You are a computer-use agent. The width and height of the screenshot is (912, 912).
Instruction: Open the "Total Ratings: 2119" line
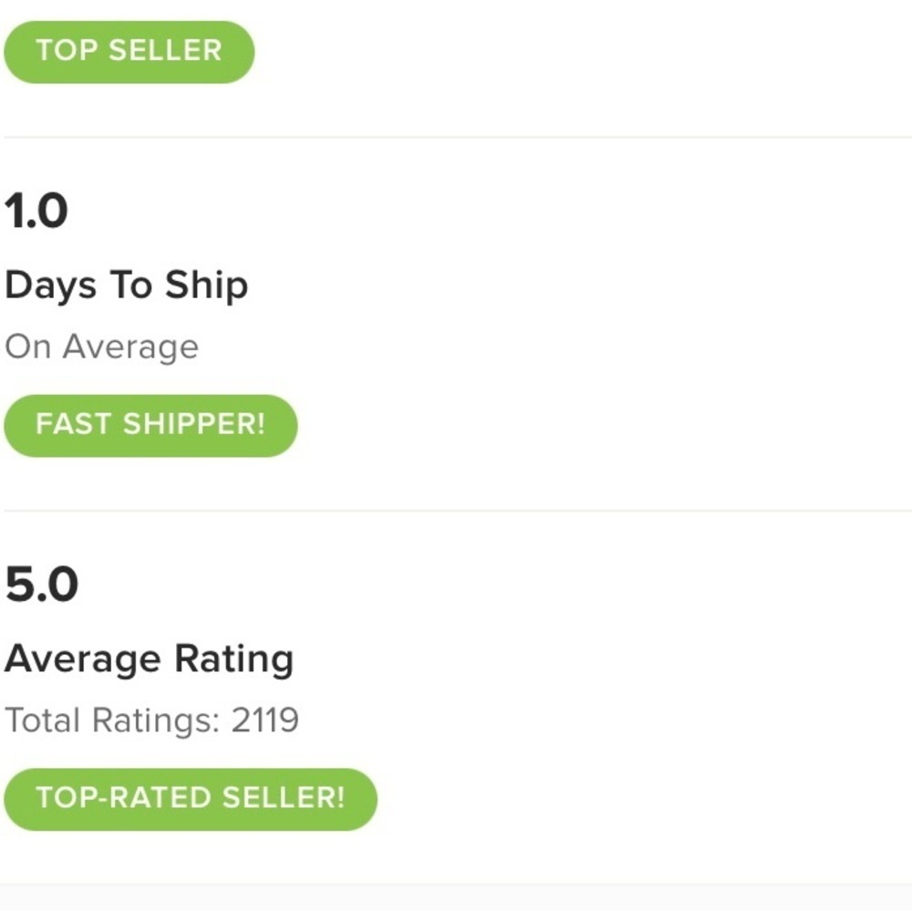pyautogui.click(x=151, y=720)
